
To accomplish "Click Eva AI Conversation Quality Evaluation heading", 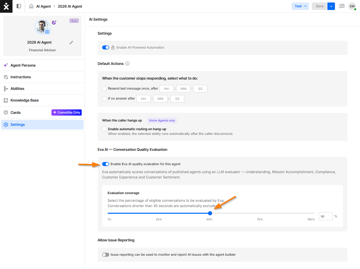I will (x=133, y=150).
